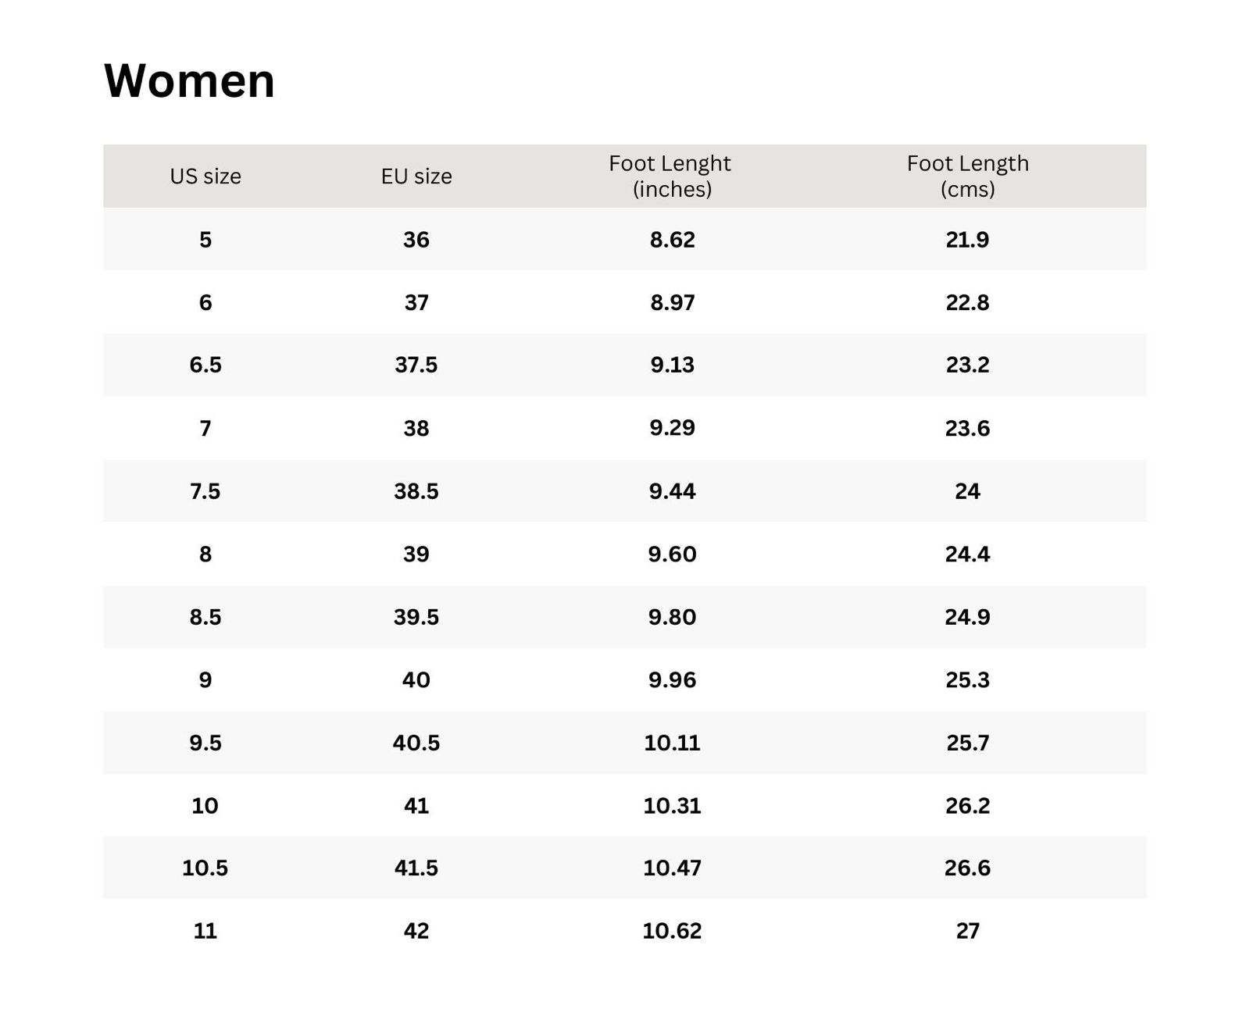
Task: Click the 25.3 cms value
Action: [967, 680]
